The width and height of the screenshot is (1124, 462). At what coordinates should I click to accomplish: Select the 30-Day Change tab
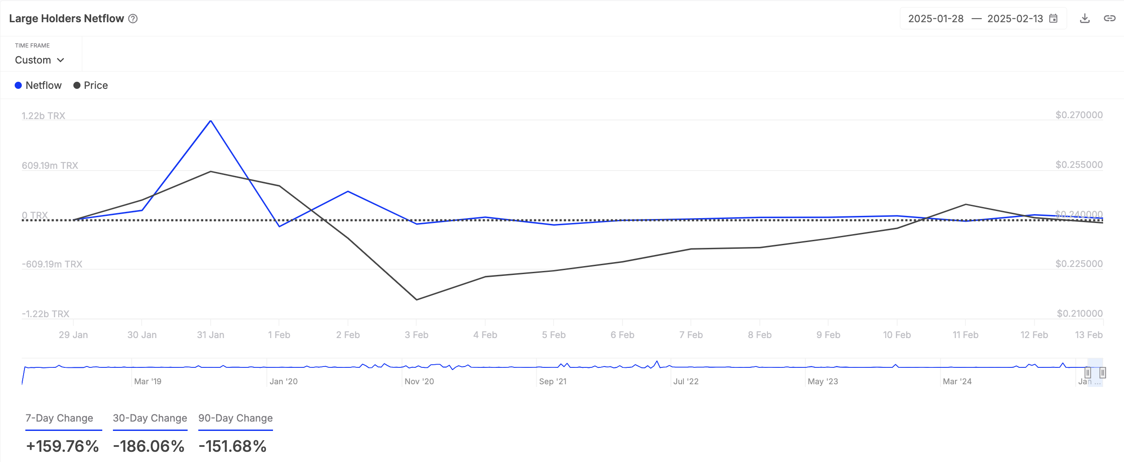[150, 418]
